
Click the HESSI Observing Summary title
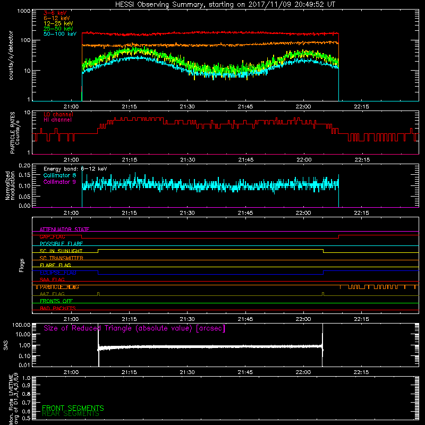click(225, 5)
